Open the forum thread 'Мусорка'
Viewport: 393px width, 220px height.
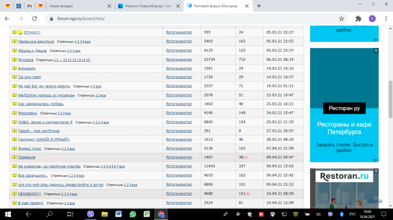pos(26,60)
